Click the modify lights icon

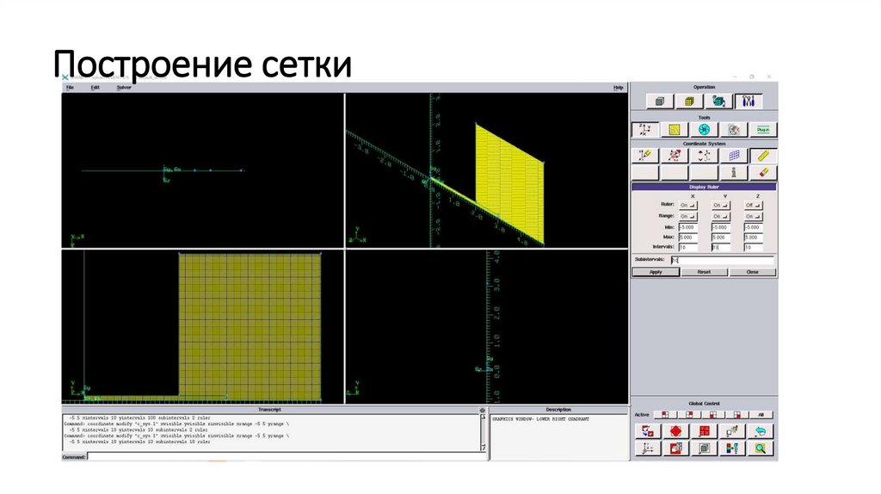click(x=732, y=431)
